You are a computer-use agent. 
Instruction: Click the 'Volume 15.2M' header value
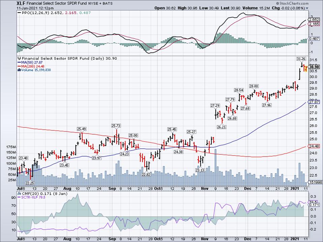256,8
